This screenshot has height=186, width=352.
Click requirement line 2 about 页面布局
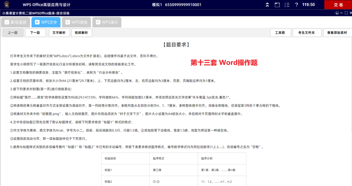113,81
